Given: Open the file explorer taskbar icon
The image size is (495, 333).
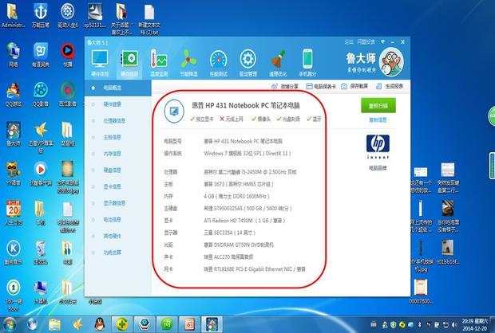Looking at the screenshot, I should click(54, 325).
